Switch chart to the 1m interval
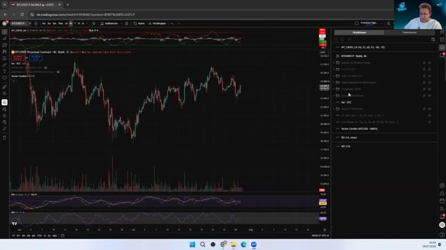 coord(44,23)
